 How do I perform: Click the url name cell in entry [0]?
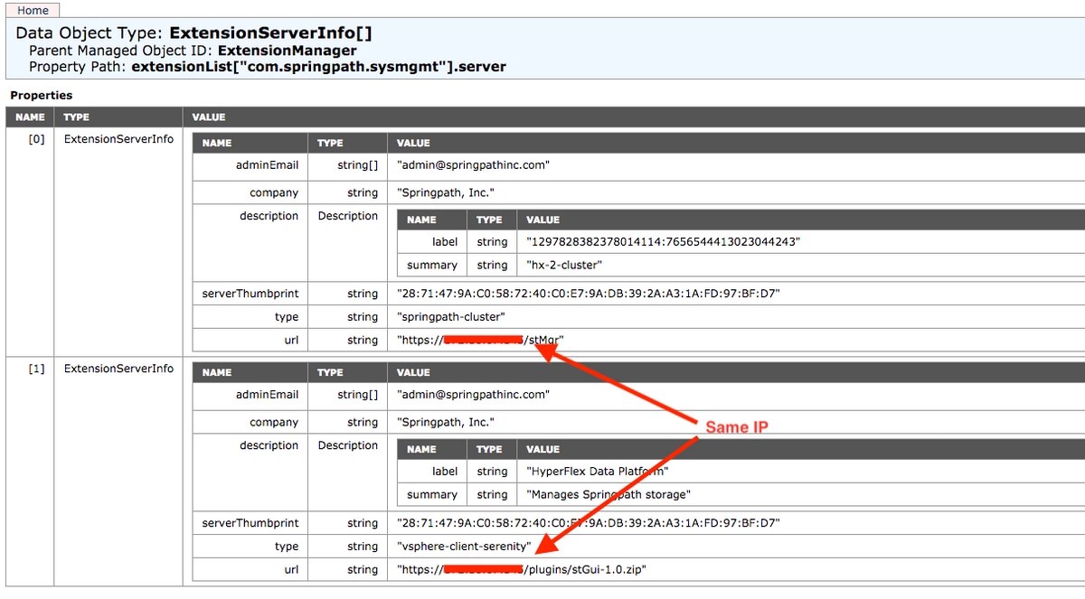click(x=290, y=341)
